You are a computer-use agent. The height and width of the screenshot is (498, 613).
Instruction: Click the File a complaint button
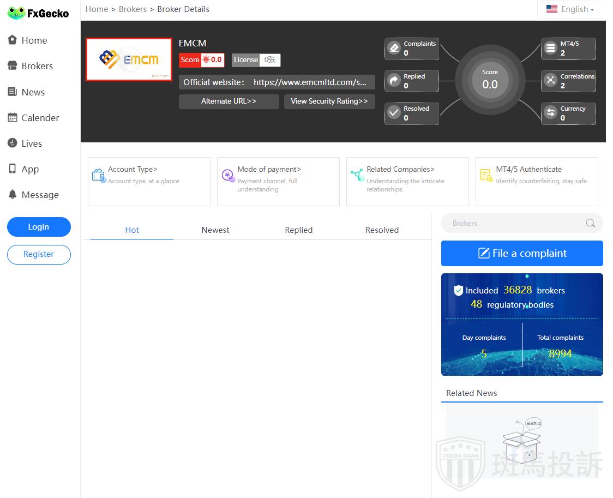(522, 253)
